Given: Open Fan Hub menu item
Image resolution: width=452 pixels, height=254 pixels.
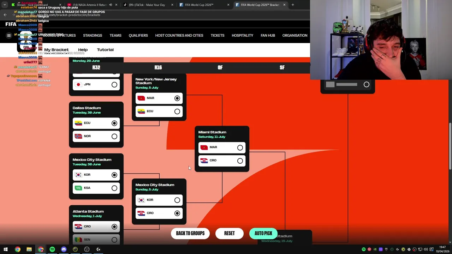Looking at the screenshot, I should (x=268, y=35).
